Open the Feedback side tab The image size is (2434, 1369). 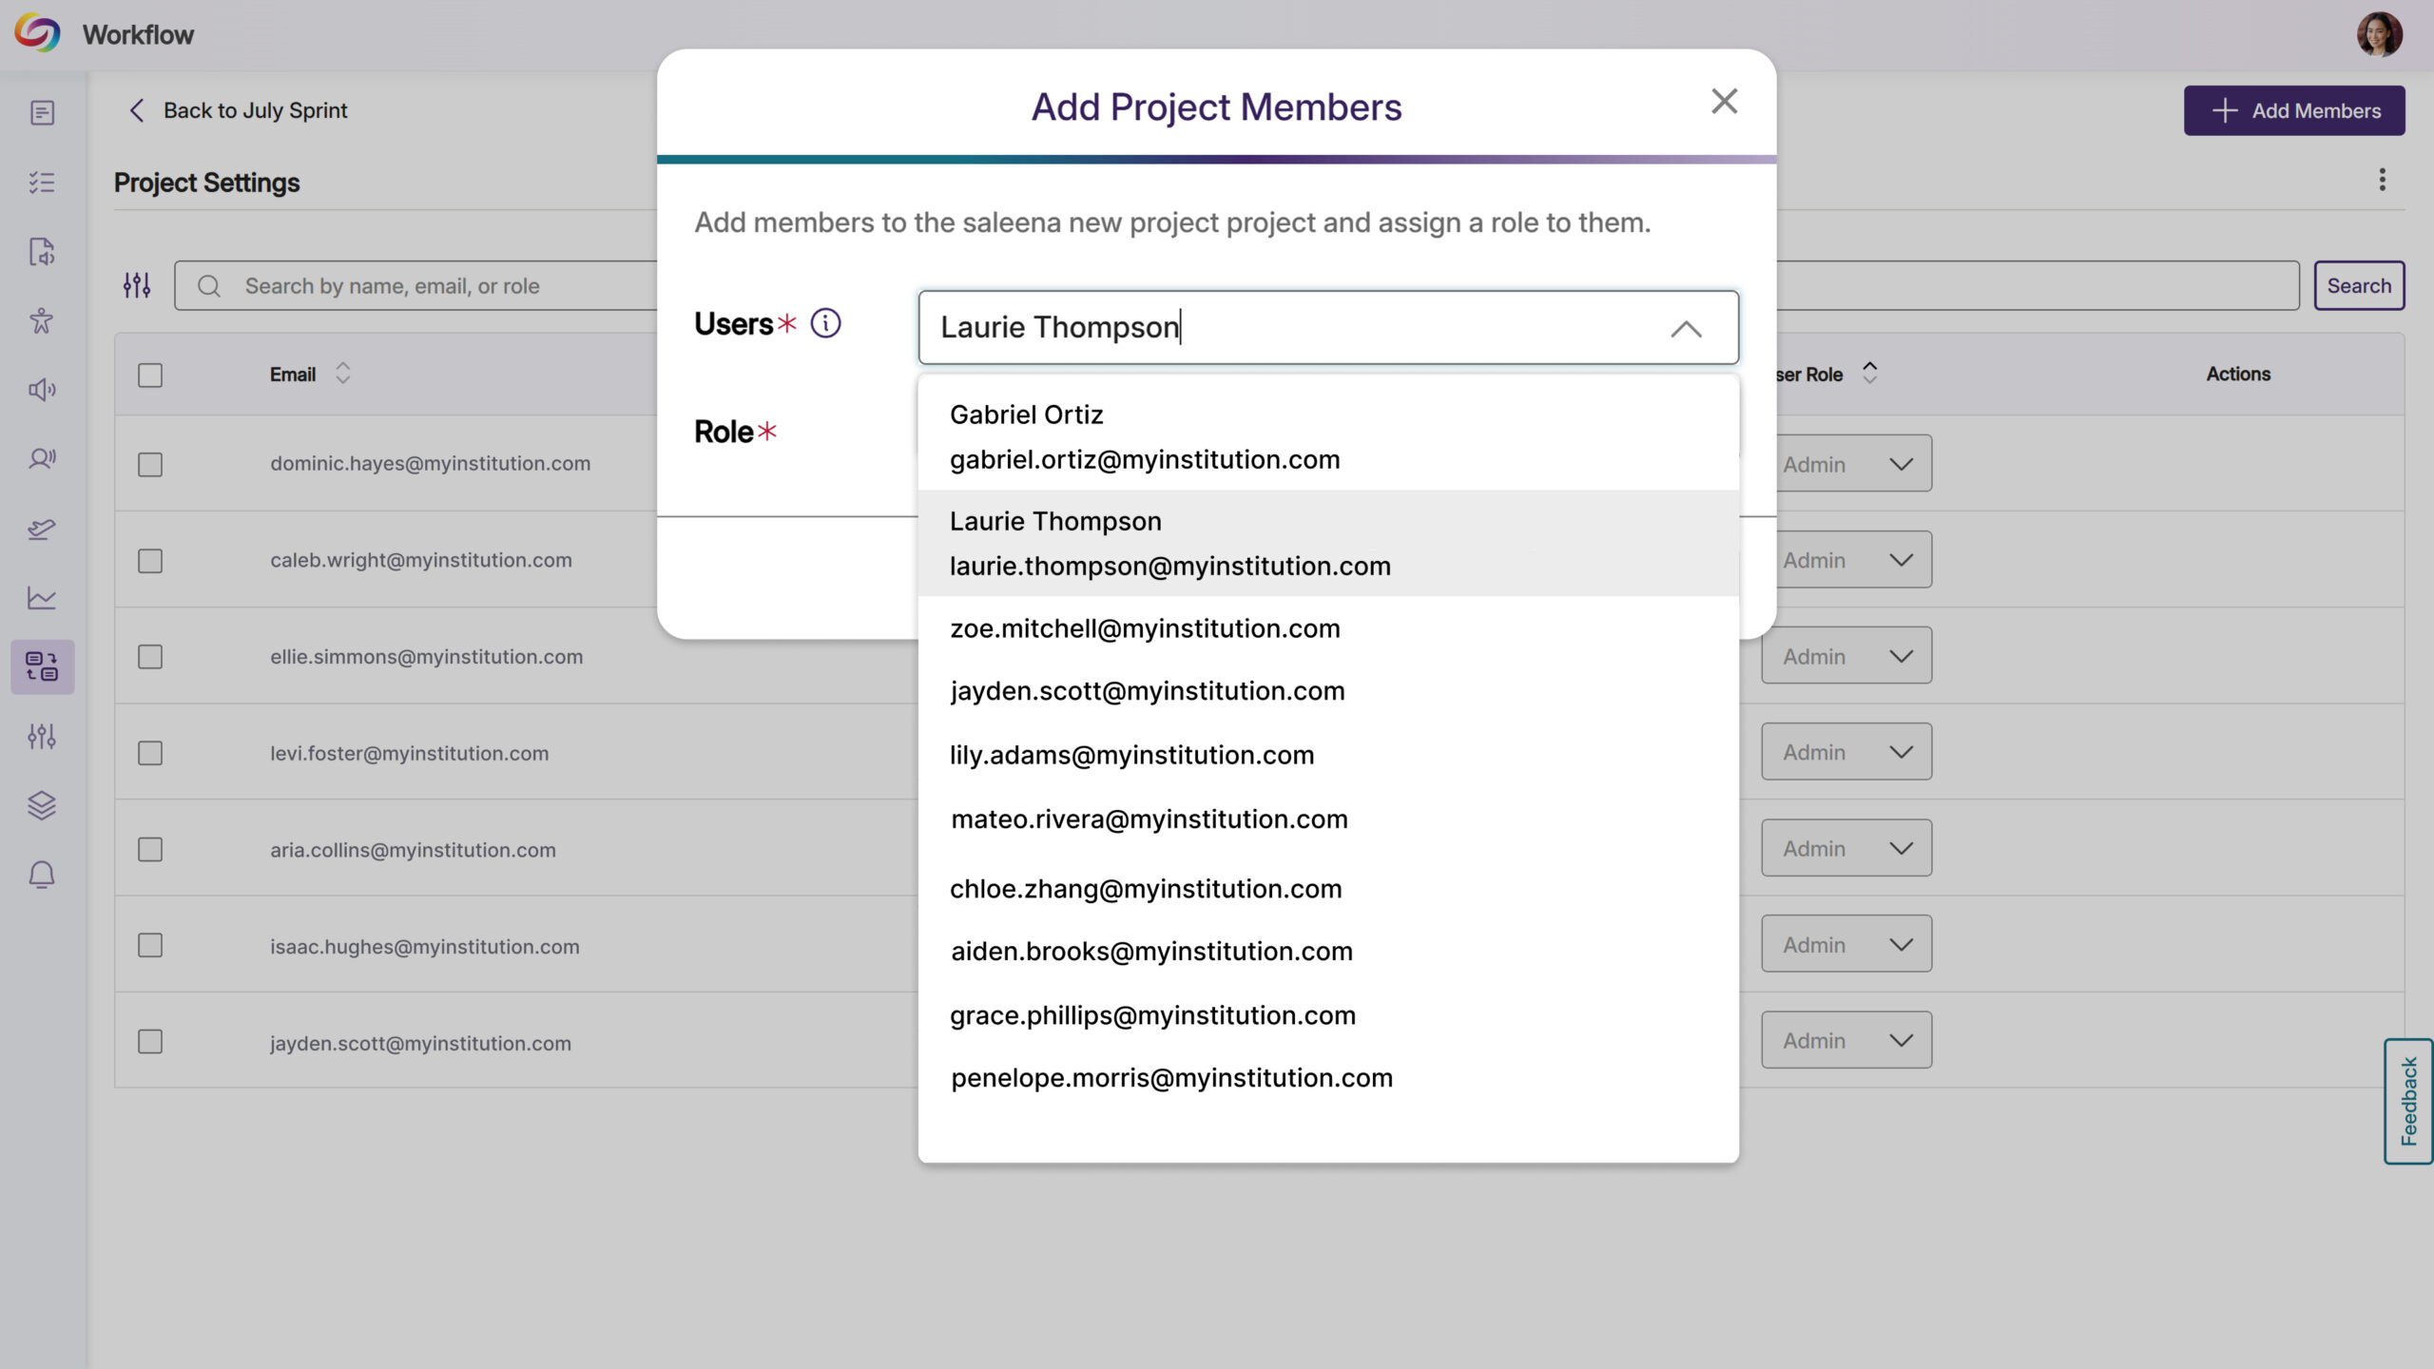coord(2407,1101)
